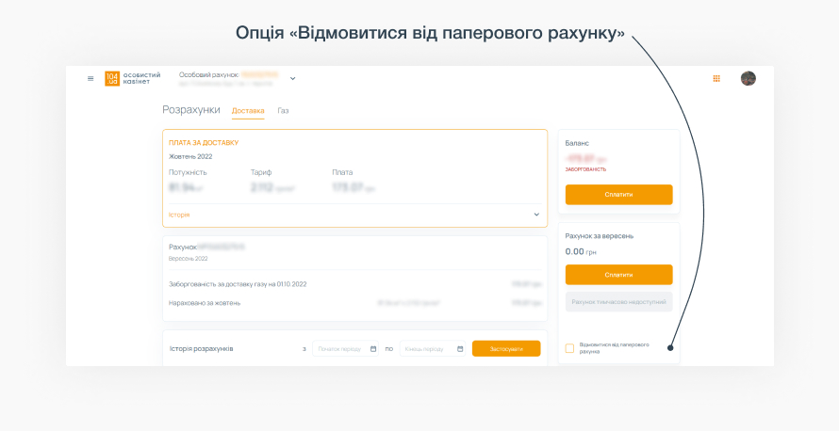This screenshot has height=431, width=839.
Task: Open the apps grid icon
Action: coord(716,79)
